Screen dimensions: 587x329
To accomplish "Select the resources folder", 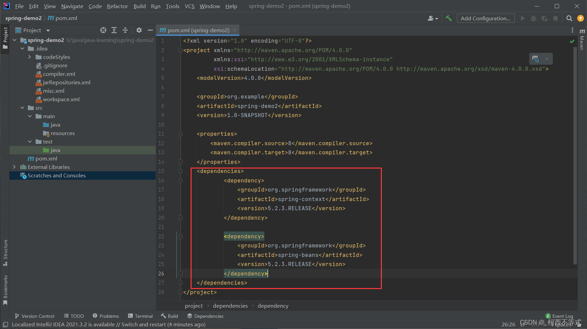I will point(63,133).
